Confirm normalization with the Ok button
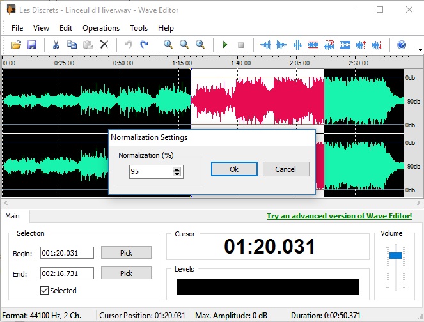The width and height of the screenshot is (424, 322). point(234,169)
